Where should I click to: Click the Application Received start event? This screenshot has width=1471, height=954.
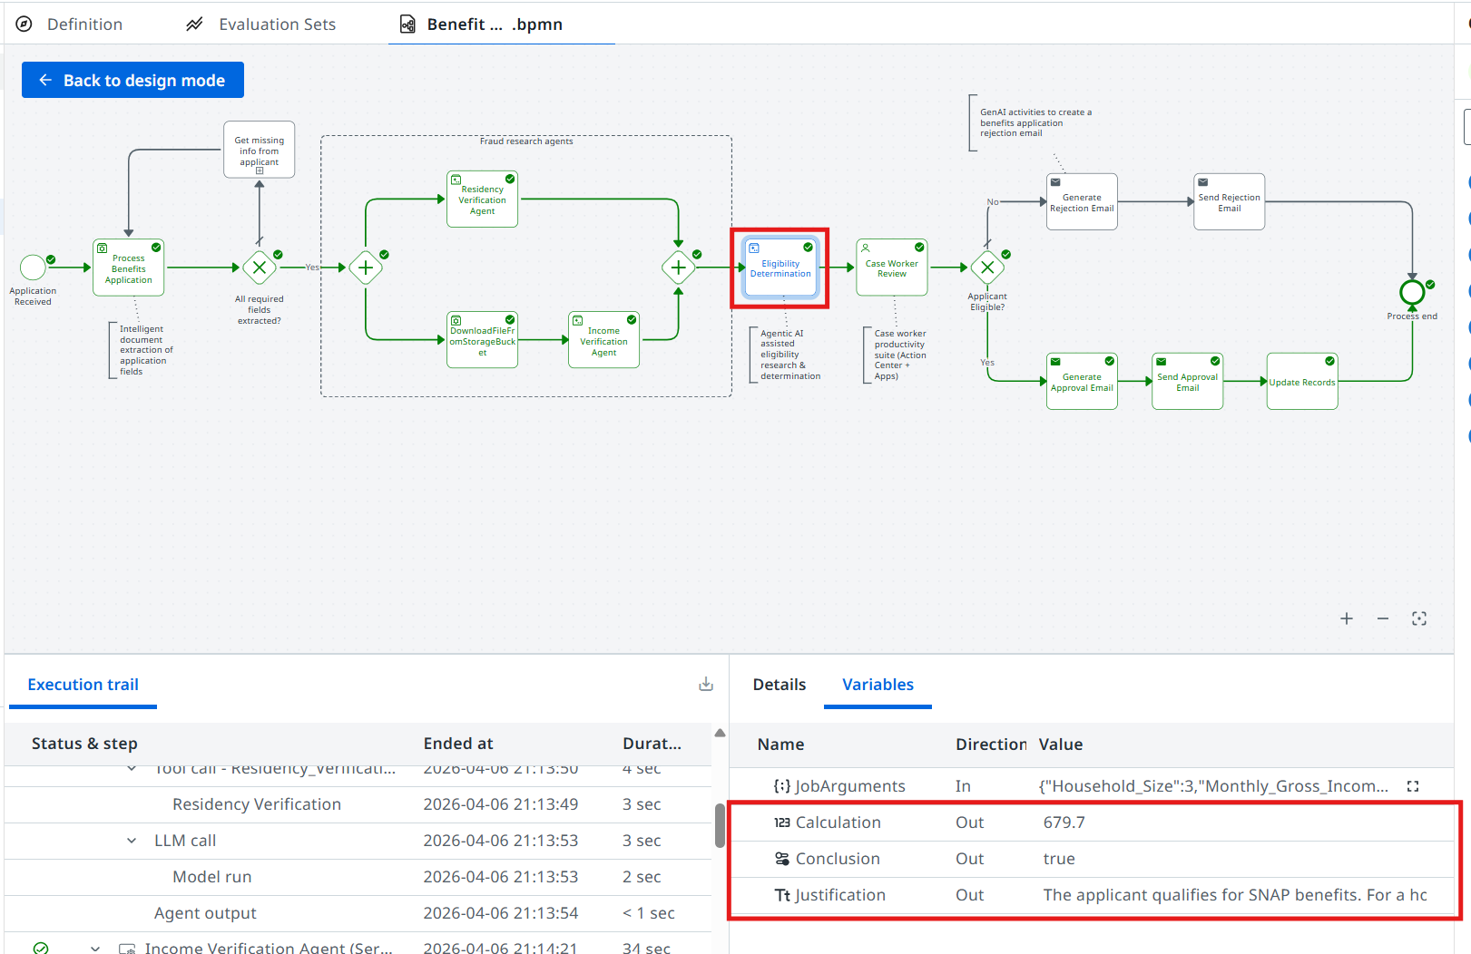(x=33, y=268)
